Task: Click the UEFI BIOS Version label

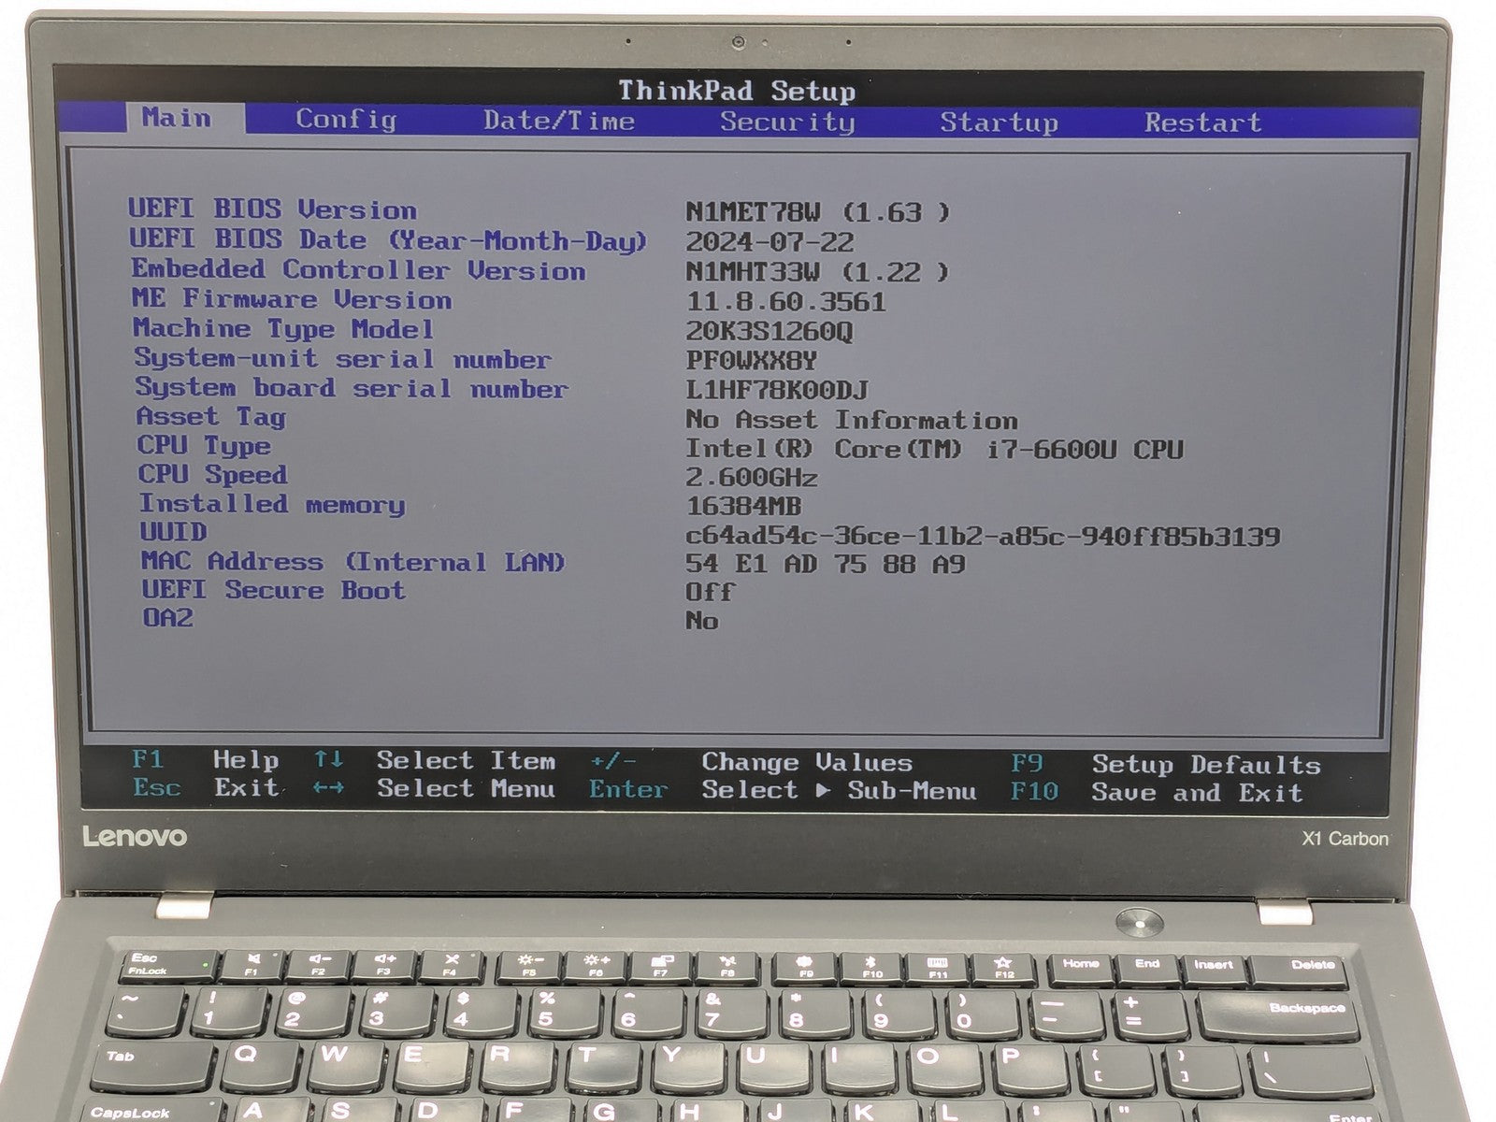Action: click(272, 209)
